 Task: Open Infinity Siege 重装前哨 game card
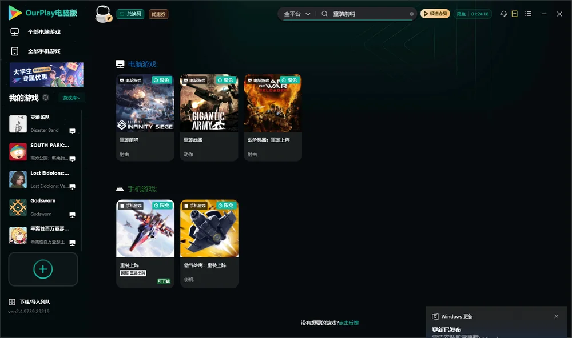[x=145, y=118]
